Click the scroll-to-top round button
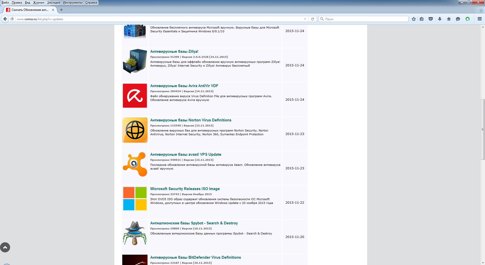This screenshot has height=265, width=485. click(5, 247)
